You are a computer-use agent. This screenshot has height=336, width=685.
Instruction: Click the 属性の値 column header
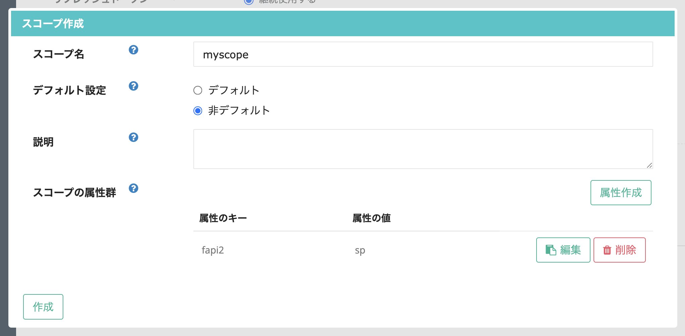371,218
